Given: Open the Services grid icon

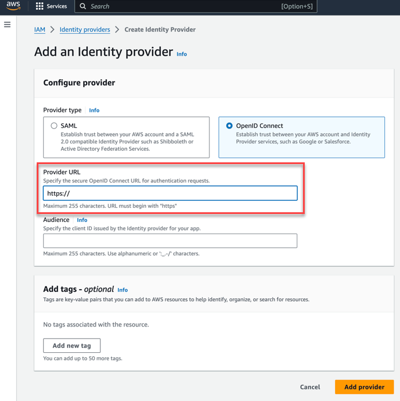Looking at the screenshot, I should click(x=40, y=6).
